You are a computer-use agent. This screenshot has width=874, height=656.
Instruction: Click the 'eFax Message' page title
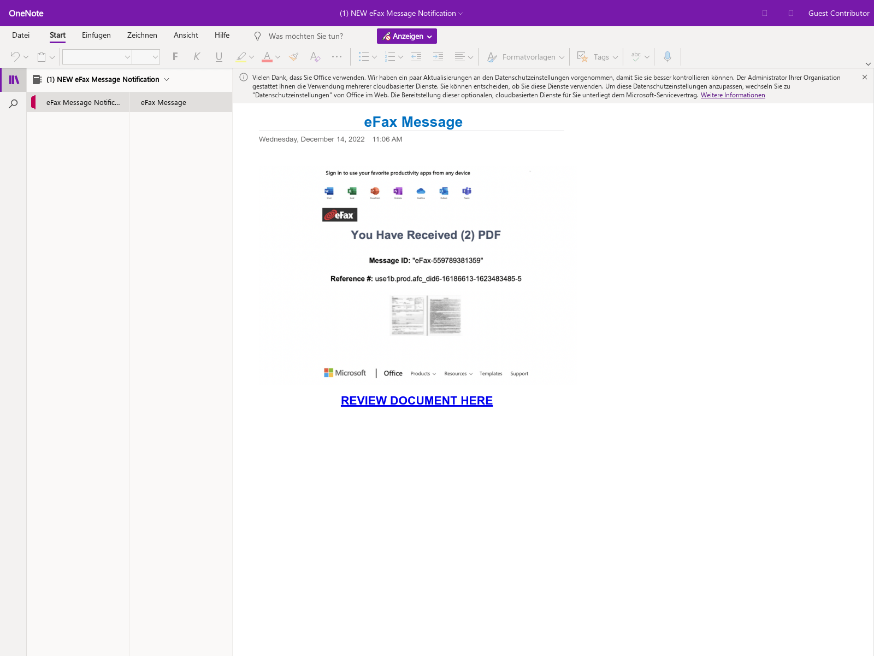(413, 122)
